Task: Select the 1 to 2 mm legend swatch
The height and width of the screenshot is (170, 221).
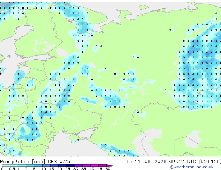Action: [x=22, y=165]
